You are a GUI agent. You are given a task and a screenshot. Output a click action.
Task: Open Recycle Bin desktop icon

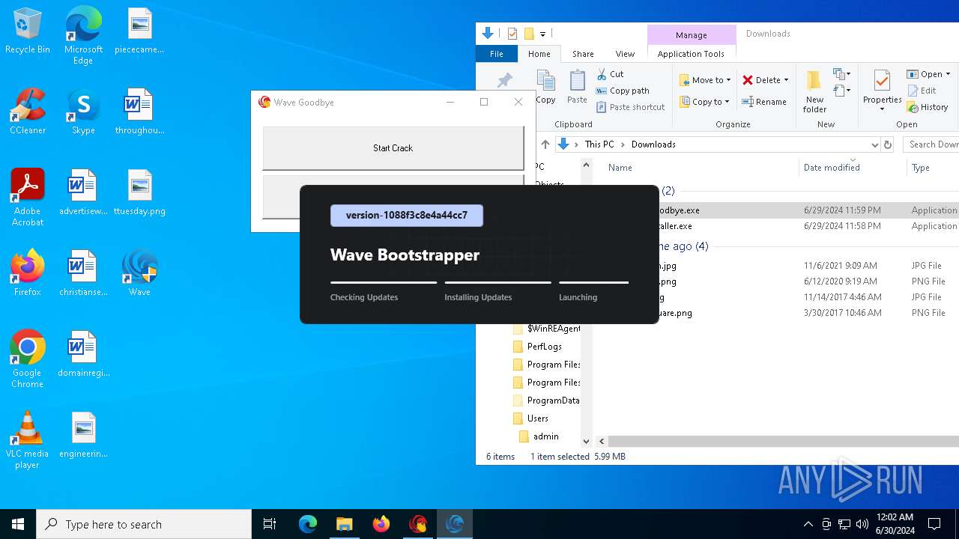point(28,31)
